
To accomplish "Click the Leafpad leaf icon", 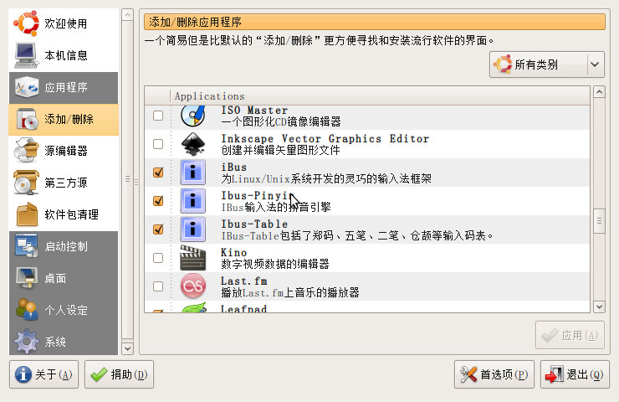I will (x=194, y=307).
